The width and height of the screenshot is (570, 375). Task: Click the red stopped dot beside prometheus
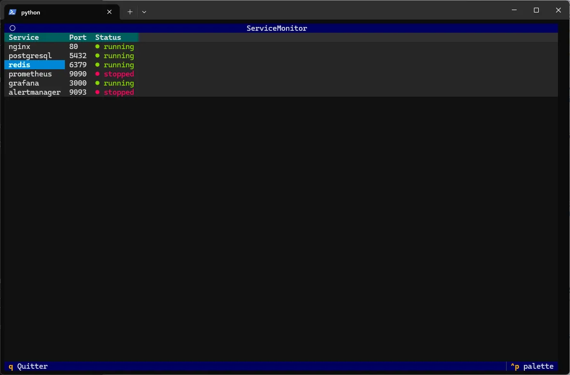pyautogui.click(x=98, y=74)
